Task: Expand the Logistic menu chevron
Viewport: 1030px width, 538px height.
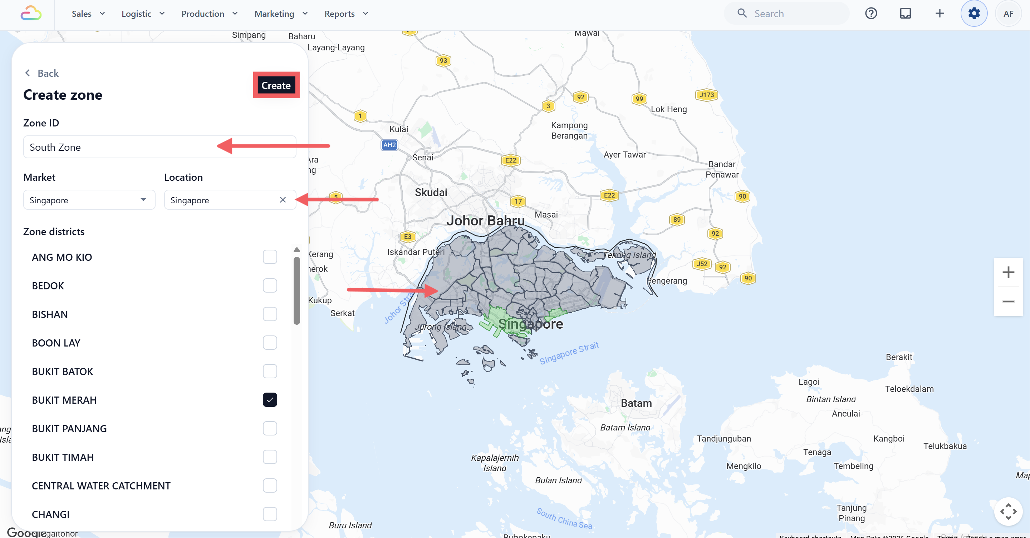Action: (162, 13)
